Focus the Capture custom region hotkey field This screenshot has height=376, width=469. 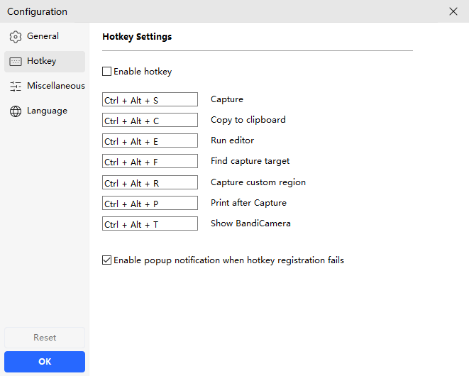pyautogui.click(x=150, y=183)
